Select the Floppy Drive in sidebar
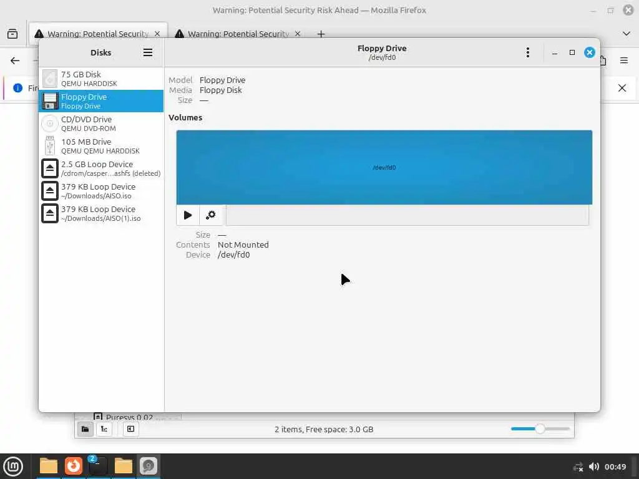Screen dimensions: 639x479 point(101,101)
